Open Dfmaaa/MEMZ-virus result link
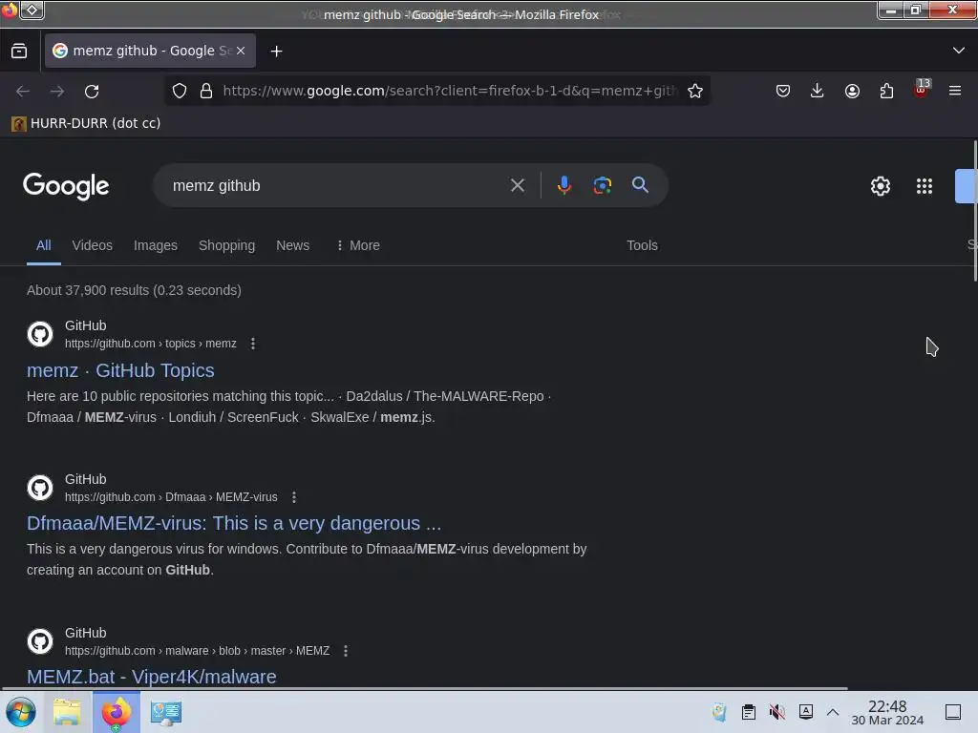Image resolution: width=978 pixels, height=733 pixels. [234, 523]
